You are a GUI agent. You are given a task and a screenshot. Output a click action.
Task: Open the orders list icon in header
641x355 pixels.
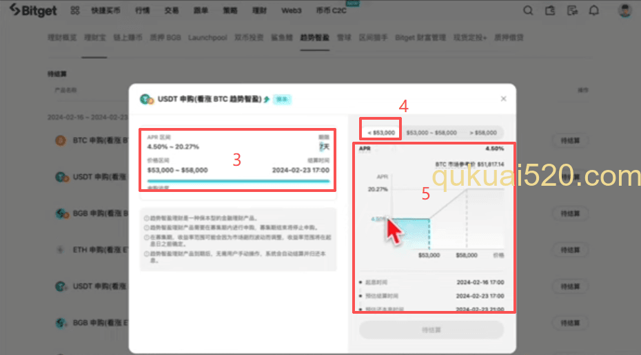click(572, 10)
